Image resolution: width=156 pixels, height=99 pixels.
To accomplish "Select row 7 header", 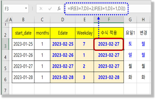I will click(x=5, y=89).
